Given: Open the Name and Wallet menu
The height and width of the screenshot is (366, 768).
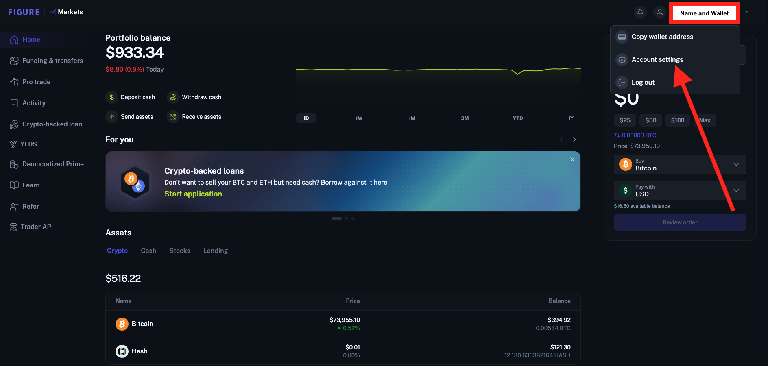Looking at the screenshot, I should pyautogui.click(x=704, y=13).
